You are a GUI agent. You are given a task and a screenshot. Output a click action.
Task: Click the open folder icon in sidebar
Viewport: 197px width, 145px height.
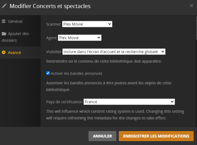pos(4,34)
